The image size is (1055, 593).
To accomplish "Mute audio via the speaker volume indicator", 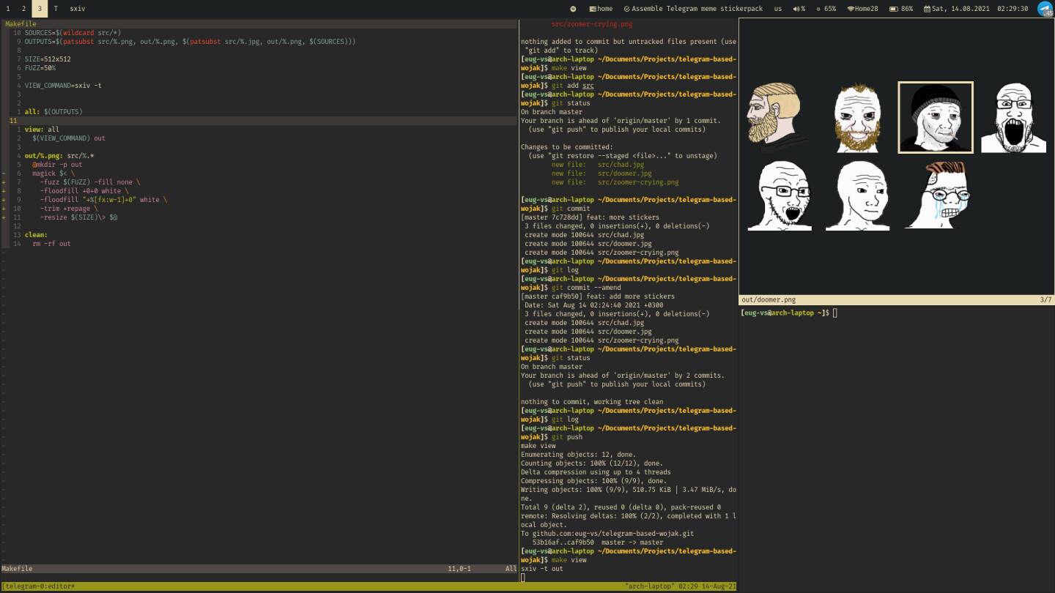I will click(796, 9).
